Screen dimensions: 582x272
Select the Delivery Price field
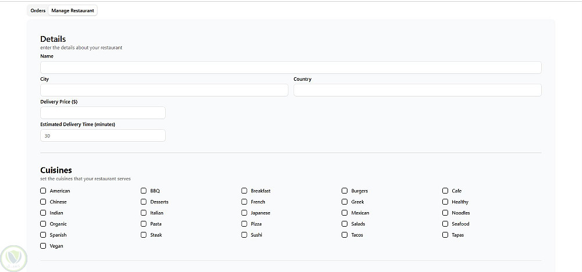pos(103,113)
